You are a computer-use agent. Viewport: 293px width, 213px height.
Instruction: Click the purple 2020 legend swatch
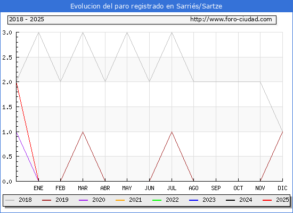click(83, 200)
